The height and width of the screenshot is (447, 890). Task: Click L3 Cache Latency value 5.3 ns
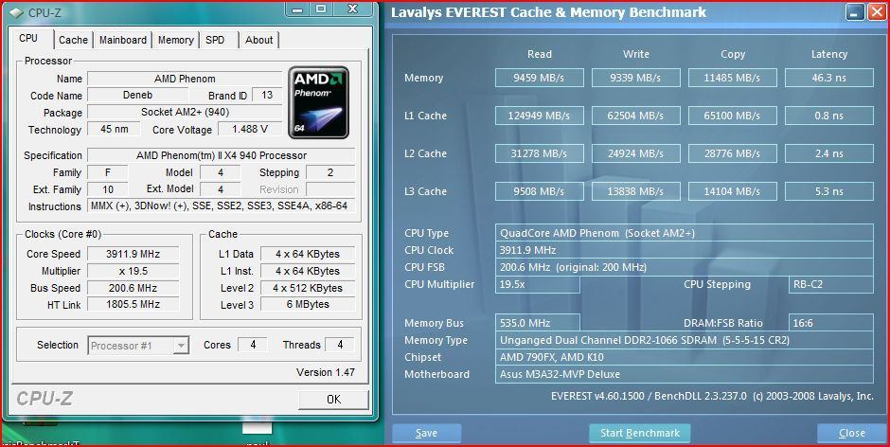click(829, 191)
